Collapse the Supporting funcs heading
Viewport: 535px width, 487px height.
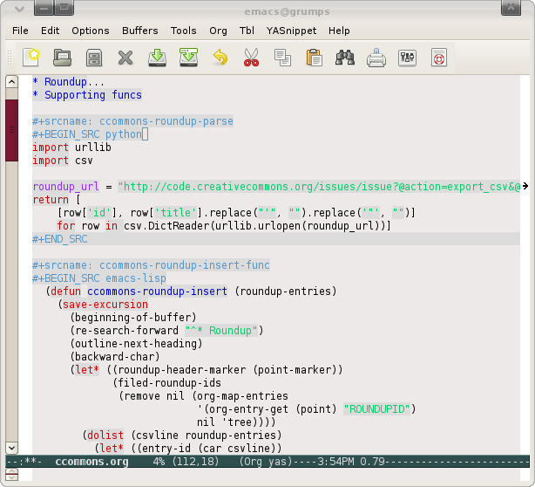click(87, 95)
